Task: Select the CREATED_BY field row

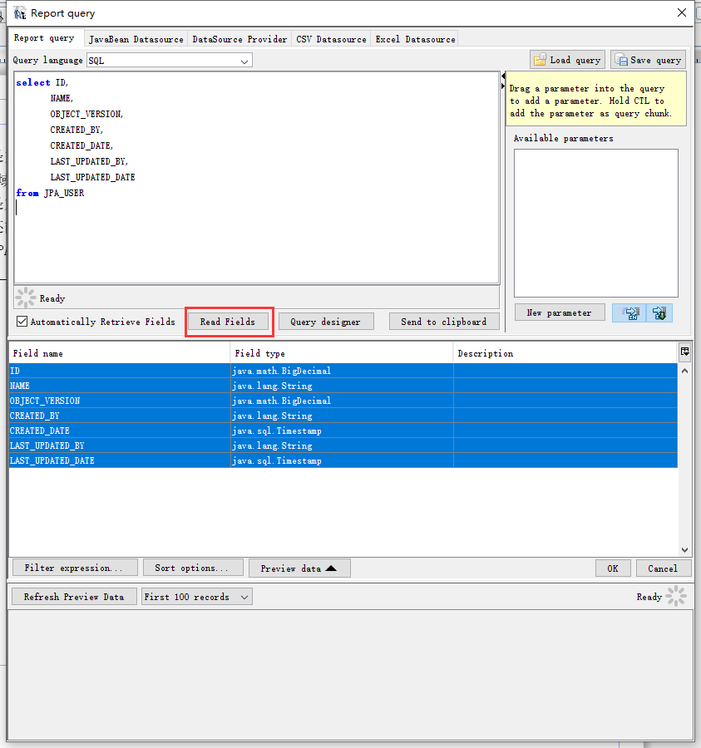Action: (x=343, y=416)
